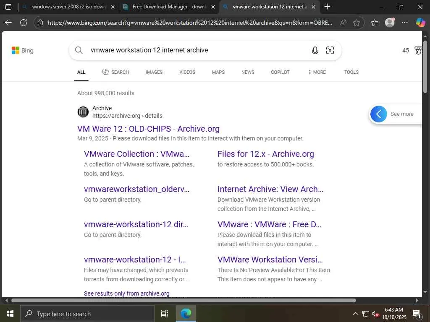The image size is (430, 322).
Task: Close the windows server 2008 r2 tab
Action: [113, 7]
